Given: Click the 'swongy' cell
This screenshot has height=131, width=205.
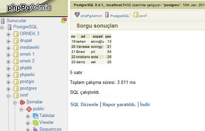Looking at the screenshot, I should pos(97,47).
